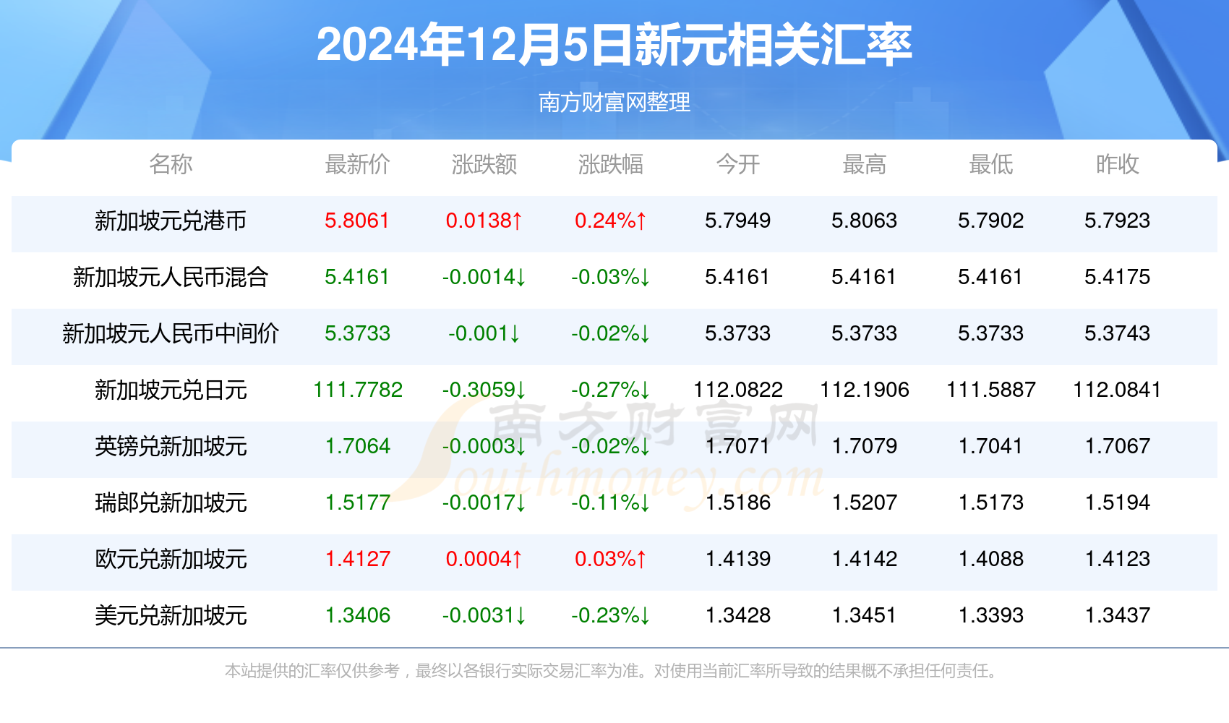Screen dimensions: 1229x723
Task: Click the title 2024年12月5日新元相关汇率
Action: [614, 45]
